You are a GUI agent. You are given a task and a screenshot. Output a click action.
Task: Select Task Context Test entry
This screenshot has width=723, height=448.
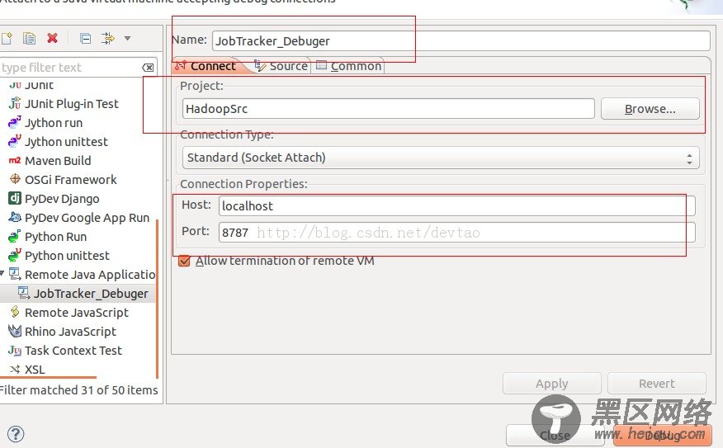(x=73, y=351)
